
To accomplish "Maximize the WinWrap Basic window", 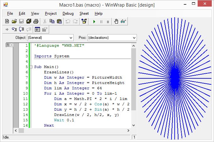I will (x=194, y=4).
